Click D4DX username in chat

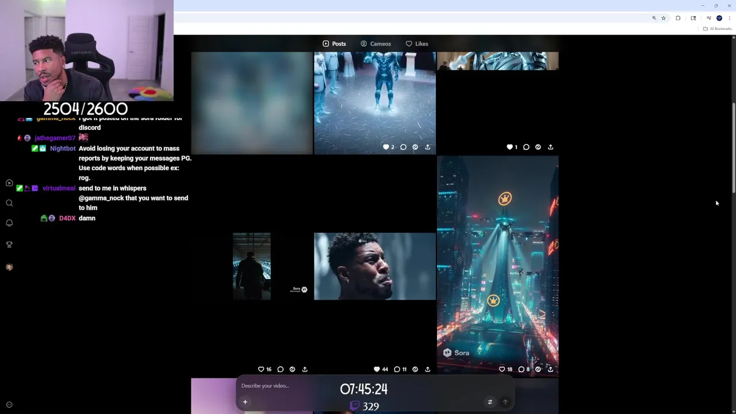coord(67,218)
